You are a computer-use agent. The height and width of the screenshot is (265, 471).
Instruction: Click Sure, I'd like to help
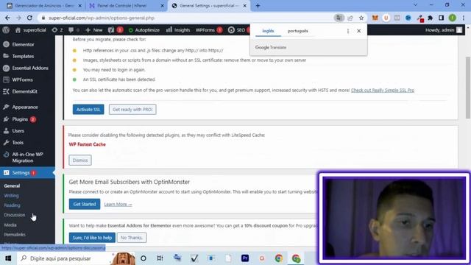[x=92, y=238]
